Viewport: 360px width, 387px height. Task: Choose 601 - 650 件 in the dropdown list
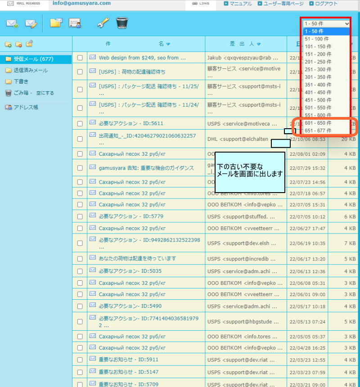318,123
